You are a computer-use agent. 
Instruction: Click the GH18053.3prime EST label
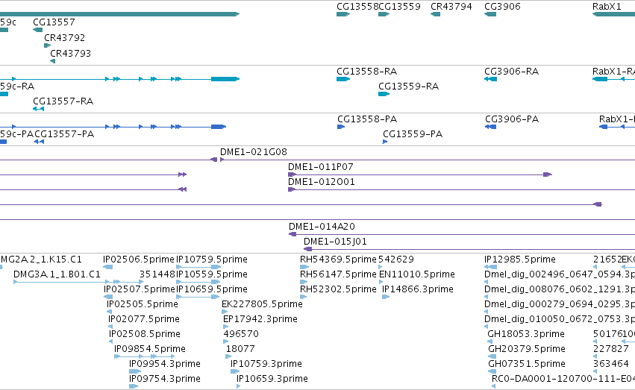click(x=526, y=334)
